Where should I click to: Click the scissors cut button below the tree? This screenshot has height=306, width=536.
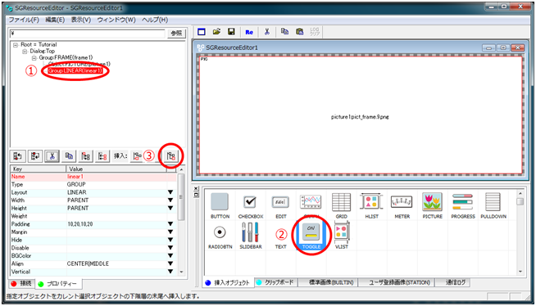(x=52, y=156)
